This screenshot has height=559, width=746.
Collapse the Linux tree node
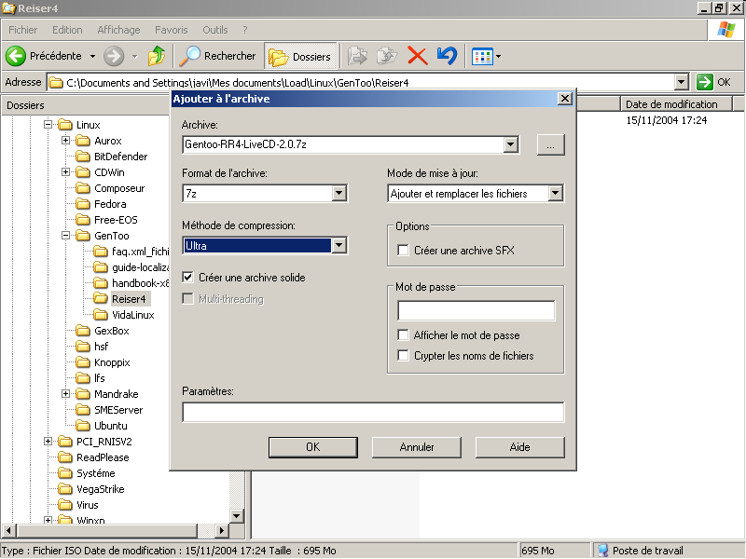click(48, 125)
